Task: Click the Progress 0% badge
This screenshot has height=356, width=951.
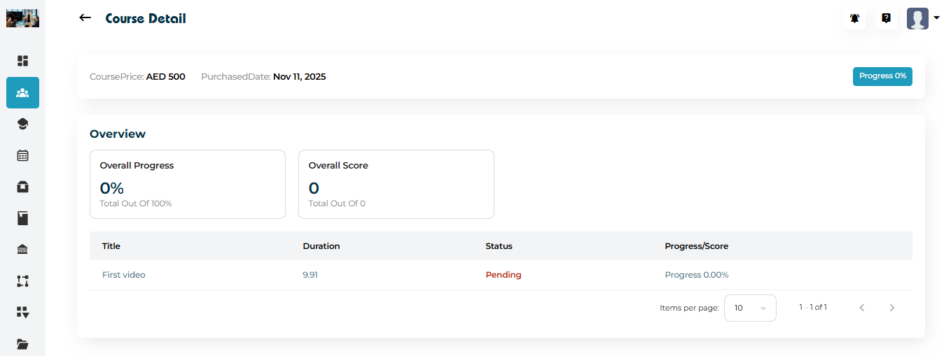Action: click(x=882, y=76)
